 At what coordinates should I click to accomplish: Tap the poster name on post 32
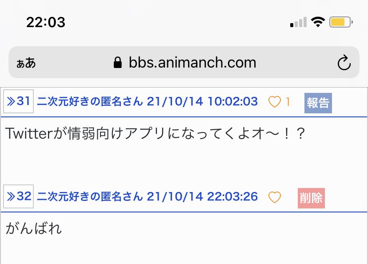pyautogui.click(x=90, y=196)
